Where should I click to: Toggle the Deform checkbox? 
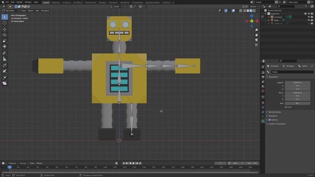click(270, 120)
